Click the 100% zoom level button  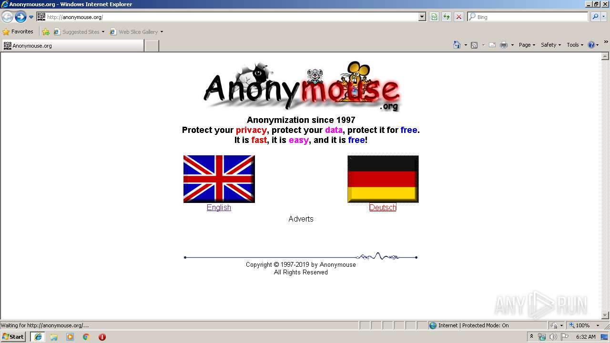[579, 325]
